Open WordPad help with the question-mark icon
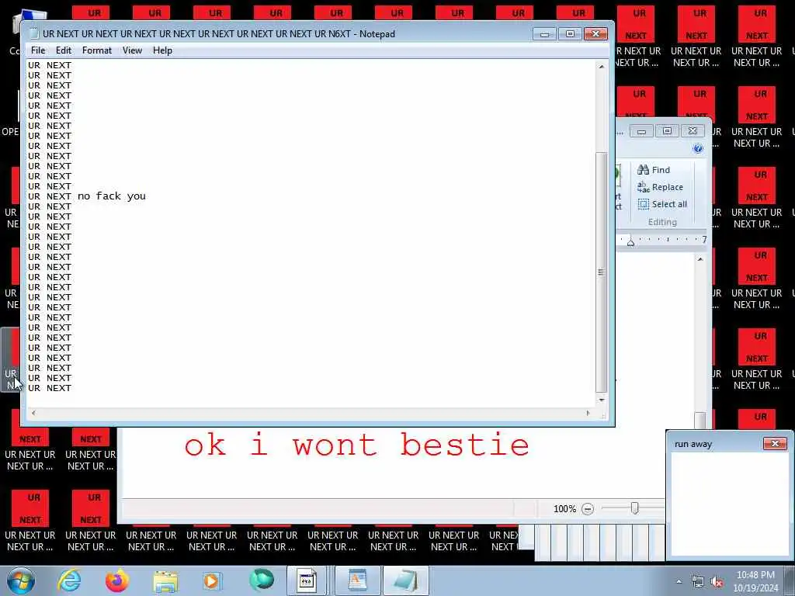 pos(698,148)
